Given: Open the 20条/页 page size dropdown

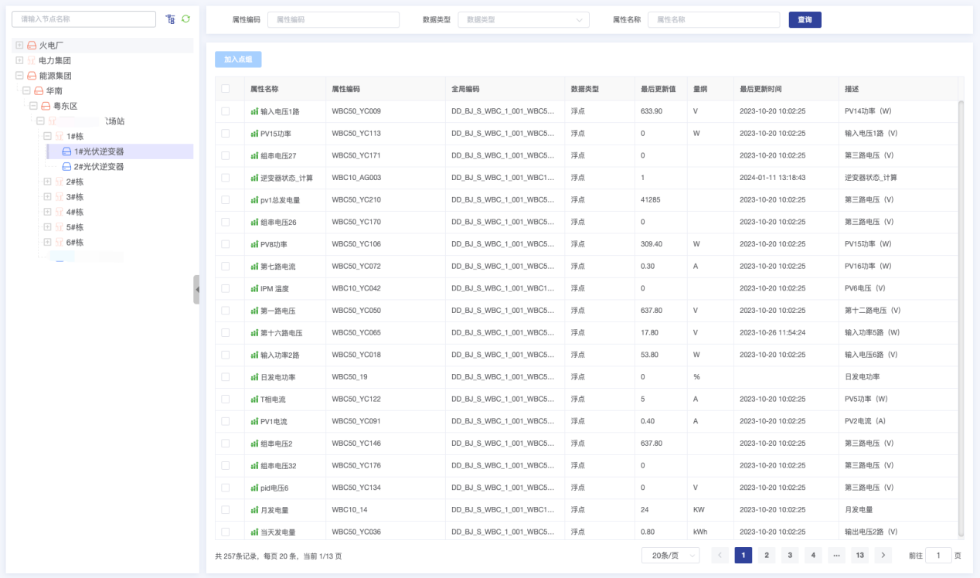Looking at the screenshot, I should 670,556.
